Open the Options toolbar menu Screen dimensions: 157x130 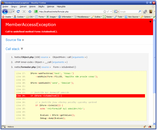146,17
